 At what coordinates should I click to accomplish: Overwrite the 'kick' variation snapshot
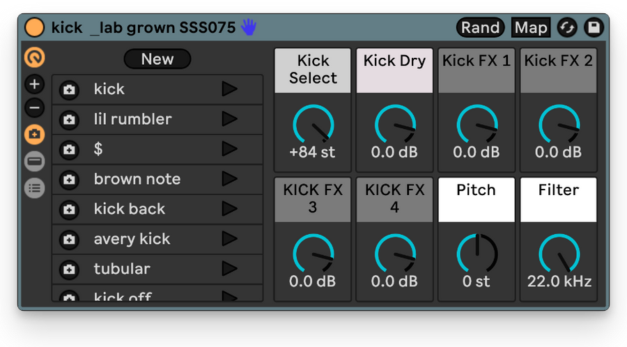point(69,90)
